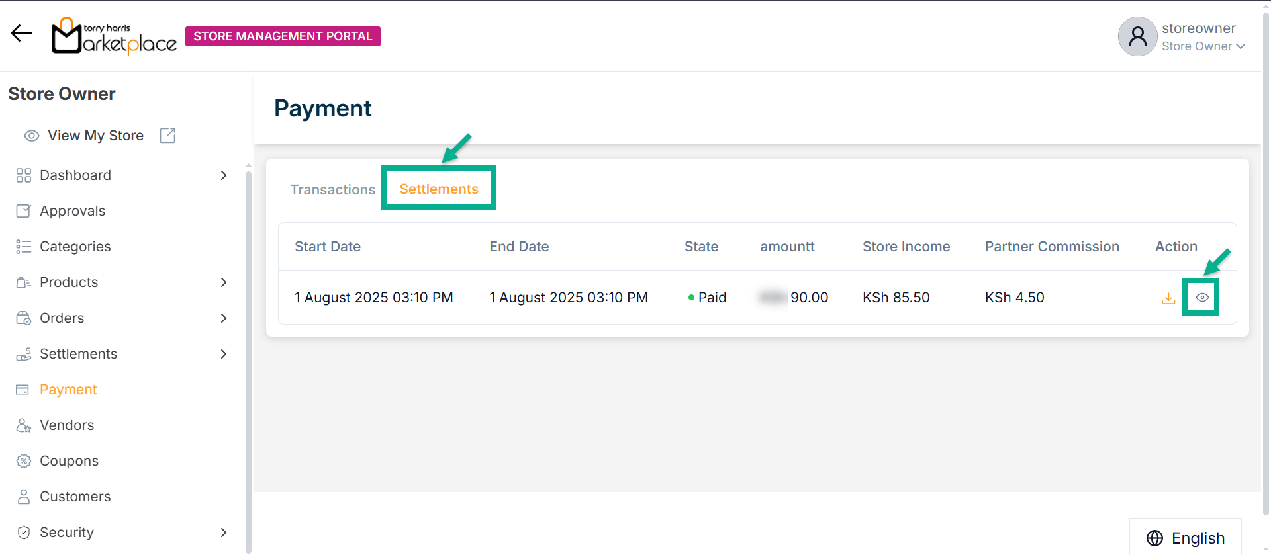Open the Approvals section
This screenshot has height=555, width=1271.
point(72,211)
